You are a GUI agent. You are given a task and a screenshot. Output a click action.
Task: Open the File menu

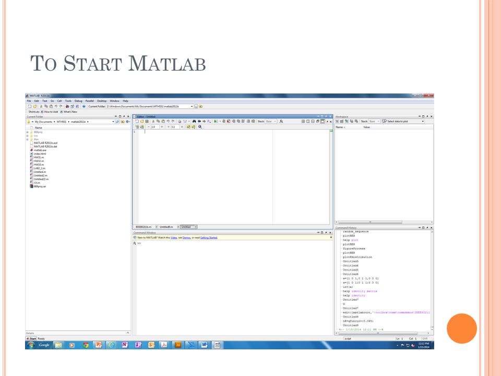29,101
